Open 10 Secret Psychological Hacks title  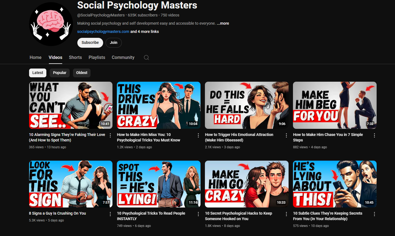pos(238,216)
